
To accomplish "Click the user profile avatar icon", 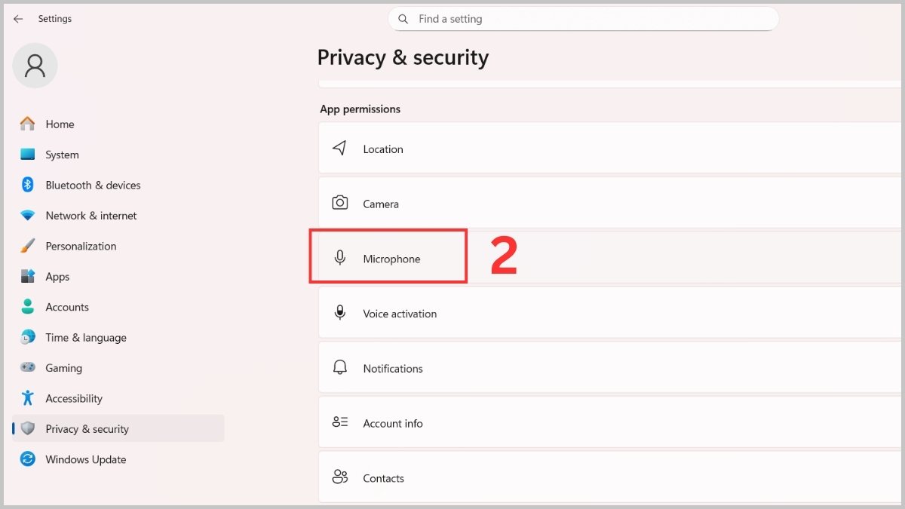I will coord(35,66).
